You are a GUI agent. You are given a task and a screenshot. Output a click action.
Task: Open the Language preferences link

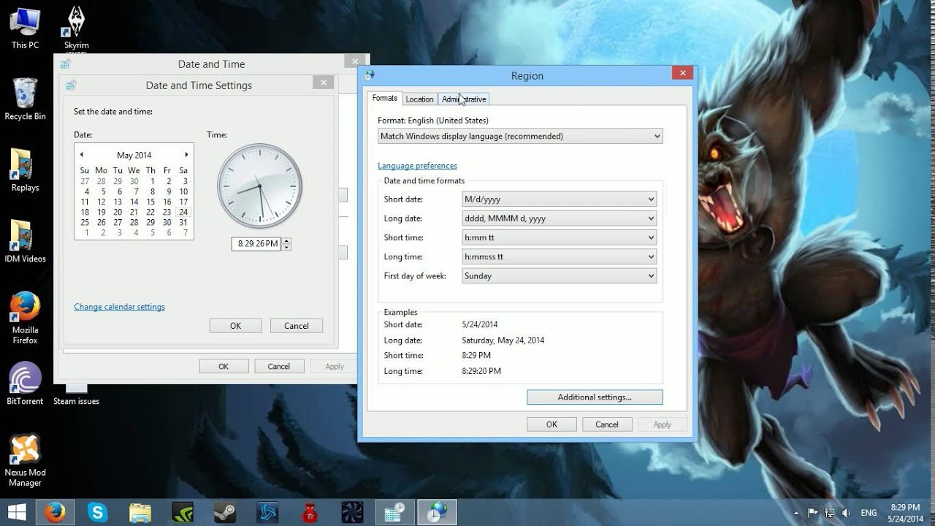pyautogui.click(x=417, y=166)
